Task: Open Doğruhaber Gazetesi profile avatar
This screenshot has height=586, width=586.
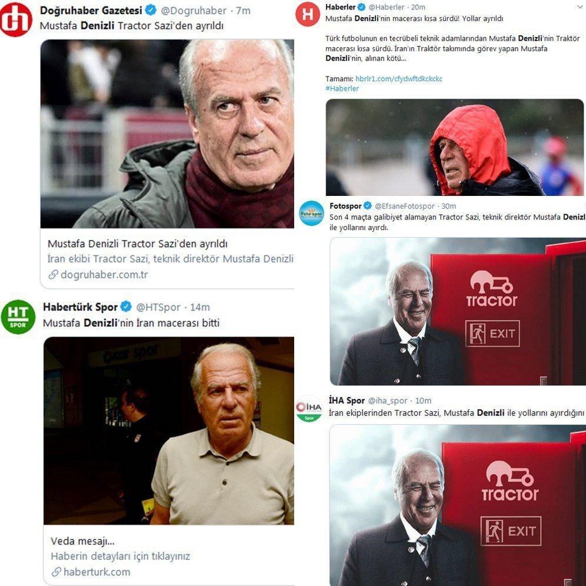Action: coord(16,19)
